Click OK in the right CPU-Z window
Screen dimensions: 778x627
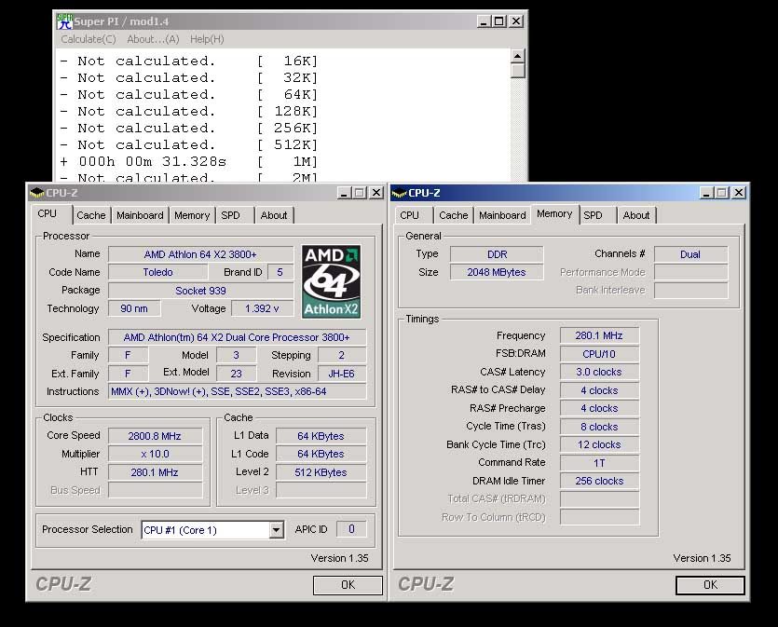tap(710, 585)
